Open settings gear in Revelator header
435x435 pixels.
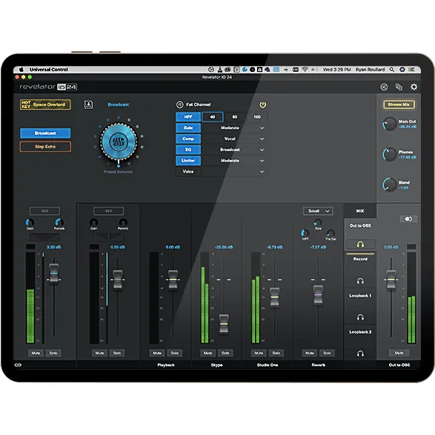coord(414,87)
